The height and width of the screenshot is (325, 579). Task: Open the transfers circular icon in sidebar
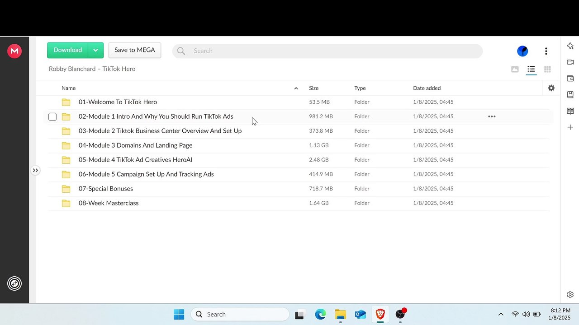click(x=14, y=283)
